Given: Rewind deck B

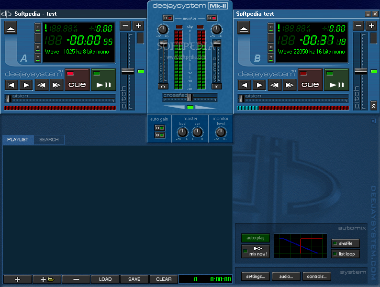Looking at the screenshot, I should [x=274, y=85].
